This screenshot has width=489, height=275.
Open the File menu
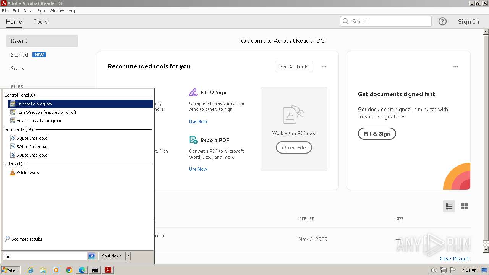pyautogui.click(x=5, y=11)
